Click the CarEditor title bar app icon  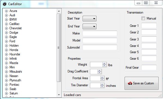point(5,4)
